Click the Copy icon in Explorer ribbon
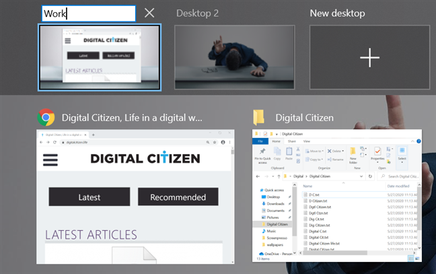Viewport: 436px width, 274px height. coord(277,153)
